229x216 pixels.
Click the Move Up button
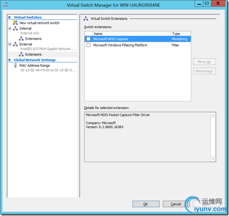[x=204, y=62]
